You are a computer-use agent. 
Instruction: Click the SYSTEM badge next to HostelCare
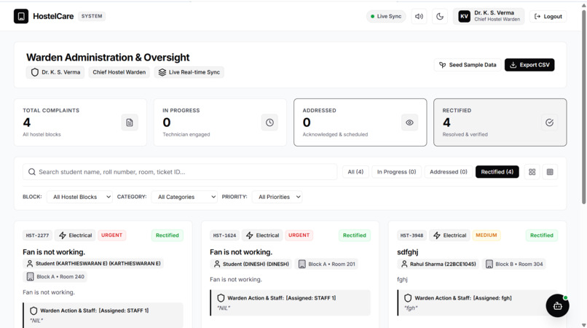[92, 16]
